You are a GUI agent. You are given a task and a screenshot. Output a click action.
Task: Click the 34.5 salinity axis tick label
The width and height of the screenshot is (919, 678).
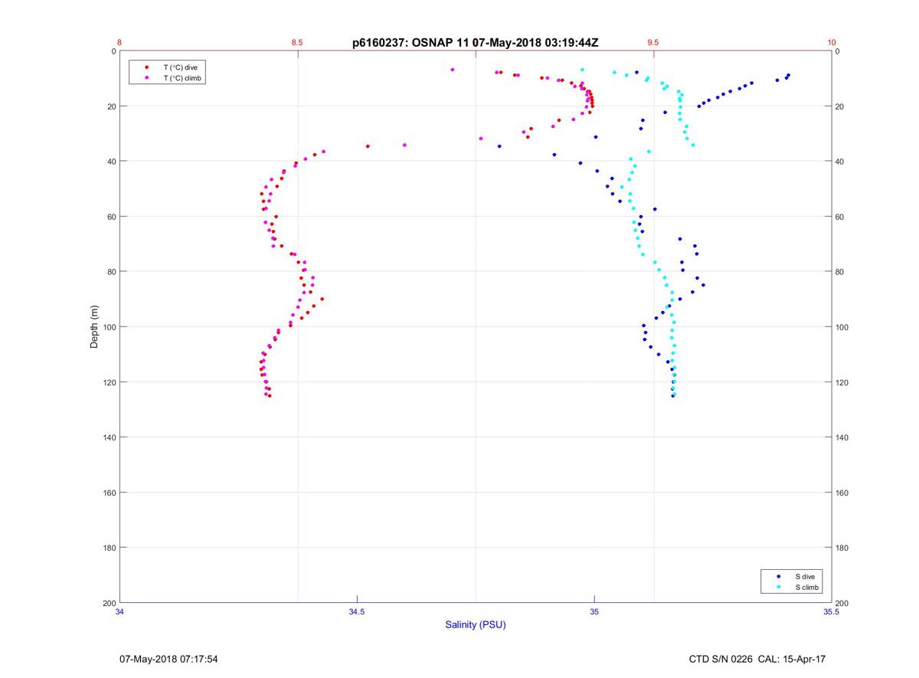tap(357, 611)
